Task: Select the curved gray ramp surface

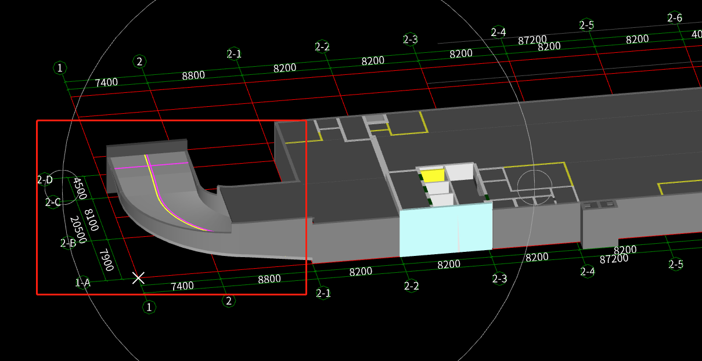Action: point(163,197)
